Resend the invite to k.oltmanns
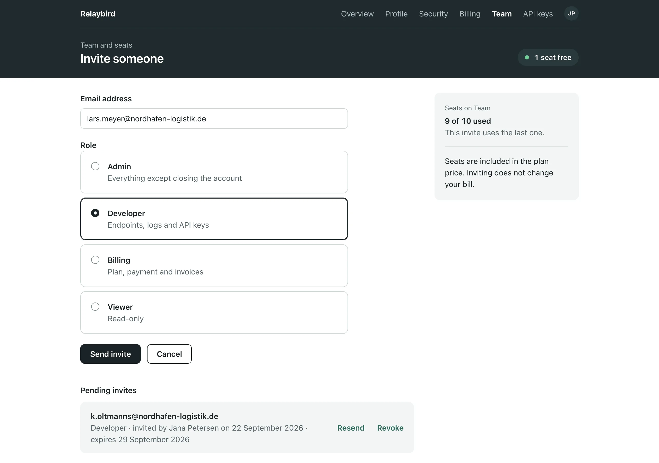The height and width of the screenshot is (463, 659). tap(350, 428)
